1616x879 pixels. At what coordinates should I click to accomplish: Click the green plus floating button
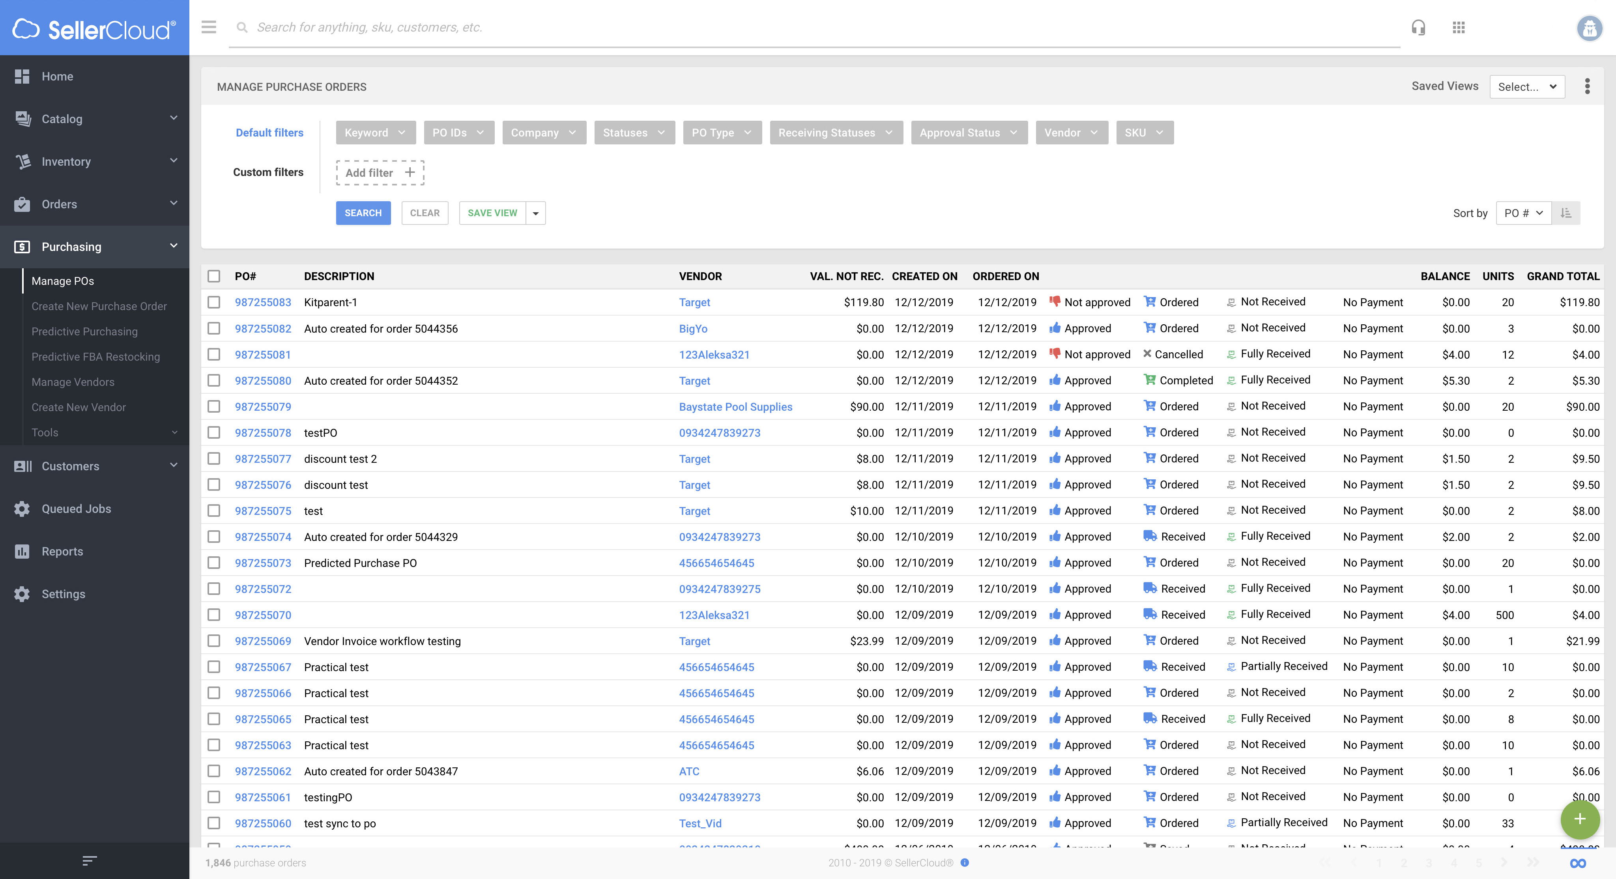tap(1580, 819)
